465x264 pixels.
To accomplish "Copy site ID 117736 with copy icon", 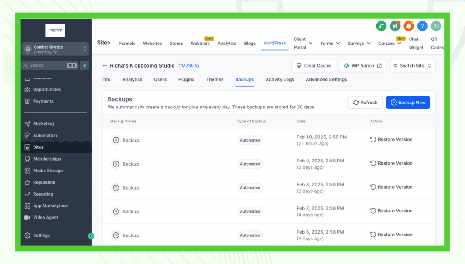I will pos(197,66).
